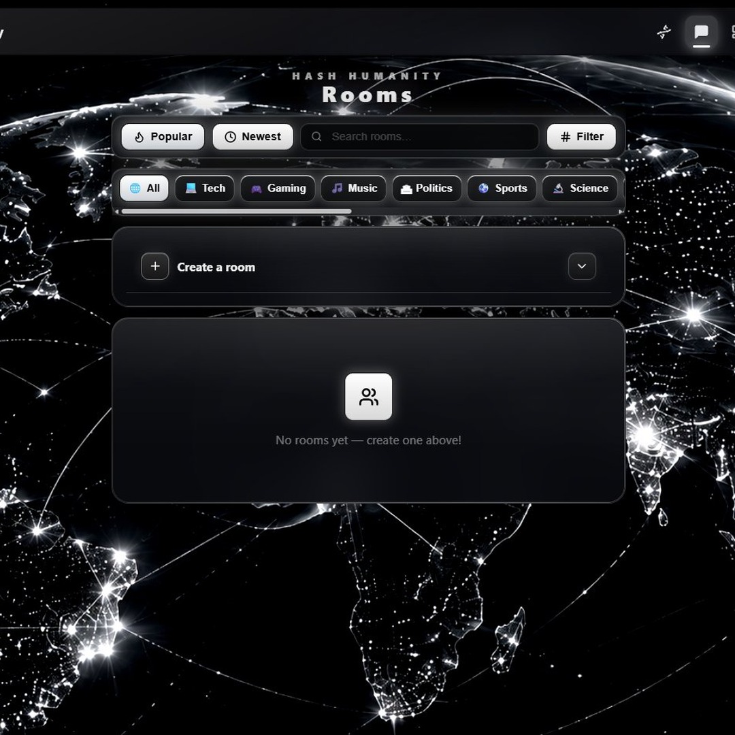Select the Gaming category tab
This screenshot has height=735, width=735.
point(278,188)
